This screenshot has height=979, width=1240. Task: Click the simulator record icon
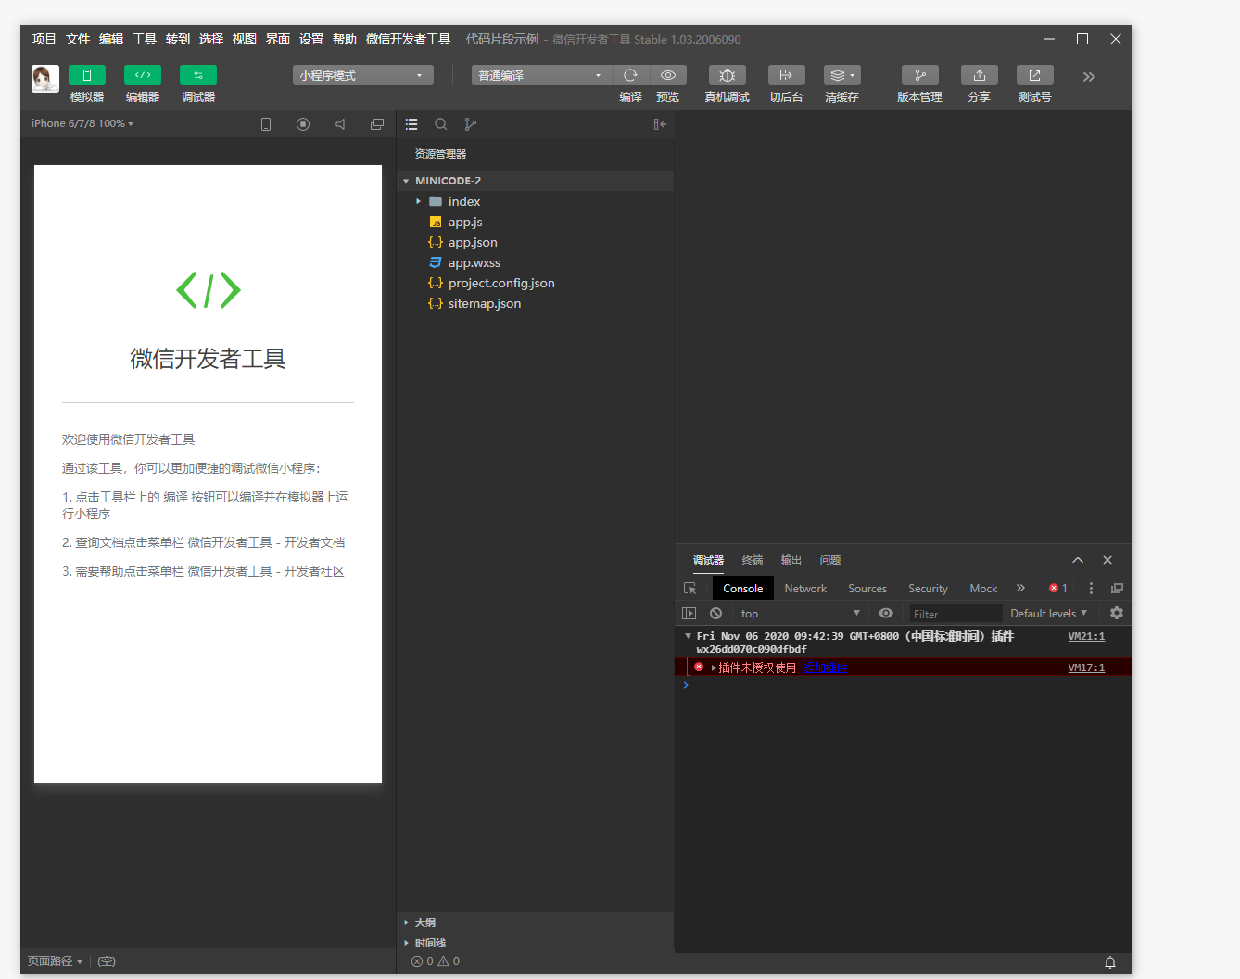coord(303,124)
